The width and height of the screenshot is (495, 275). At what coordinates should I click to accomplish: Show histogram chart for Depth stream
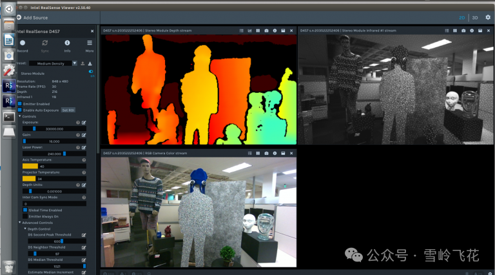249,30
